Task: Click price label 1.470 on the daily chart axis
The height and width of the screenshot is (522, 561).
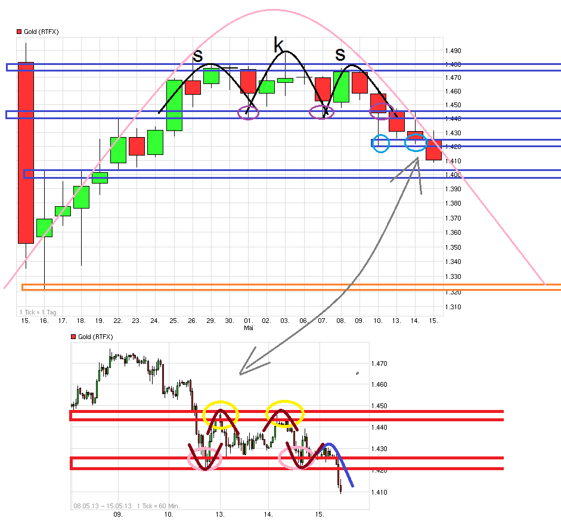Action: [453, 77]
